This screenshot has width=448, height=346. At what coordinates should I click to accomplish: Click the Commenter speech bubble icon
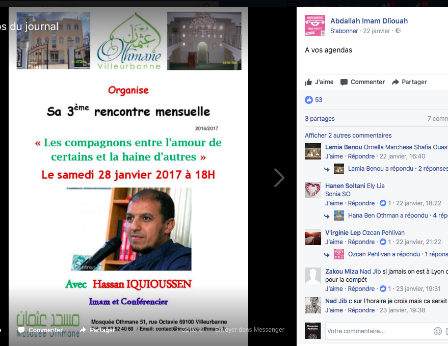[344, 82]
